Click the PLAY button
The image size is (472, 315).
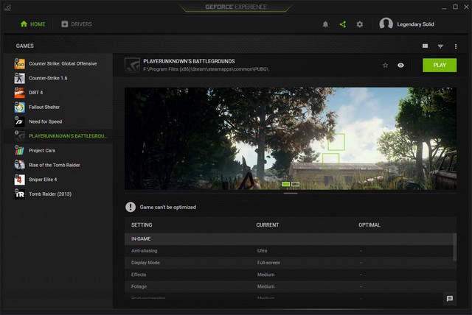pos(440,66)
